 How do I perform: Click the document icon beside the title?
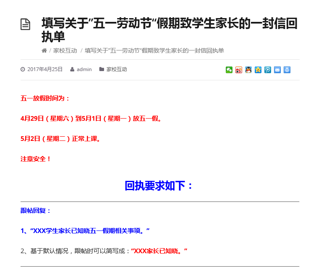coord(26,24)
